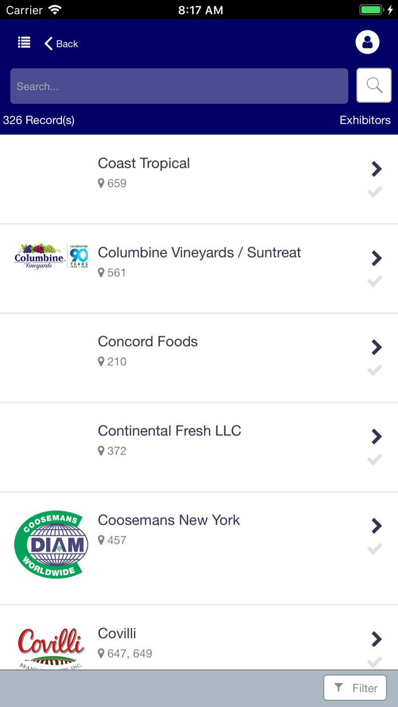This screenshot has height=707, width=398.
Task: Expand the Covilli entry chevron
Action: click(376, 638)
